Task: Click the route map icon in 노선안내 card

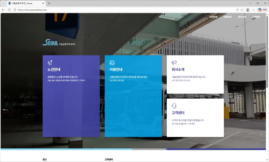Action: point(50,63)
